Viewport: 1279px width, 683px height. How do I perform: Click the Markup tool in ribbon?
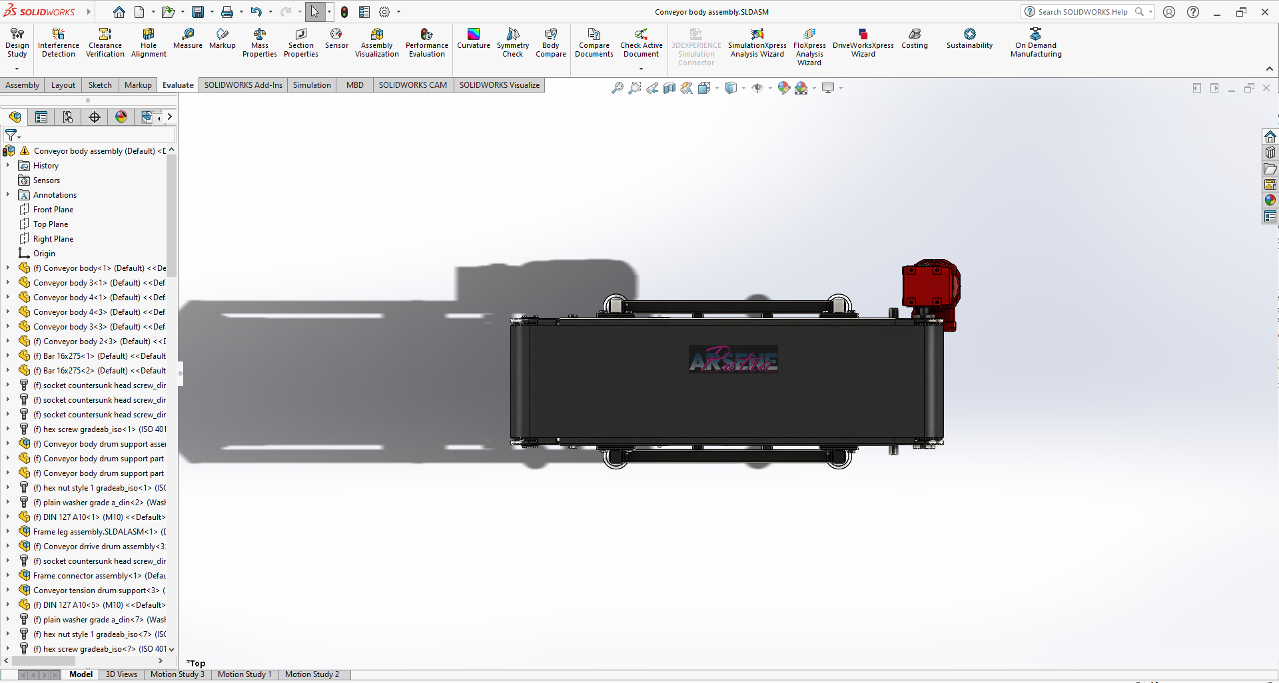[x=222, y=39]
